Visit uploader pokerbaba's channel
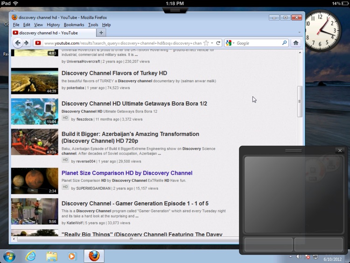The image size is (350, 263). coord(76,88)
